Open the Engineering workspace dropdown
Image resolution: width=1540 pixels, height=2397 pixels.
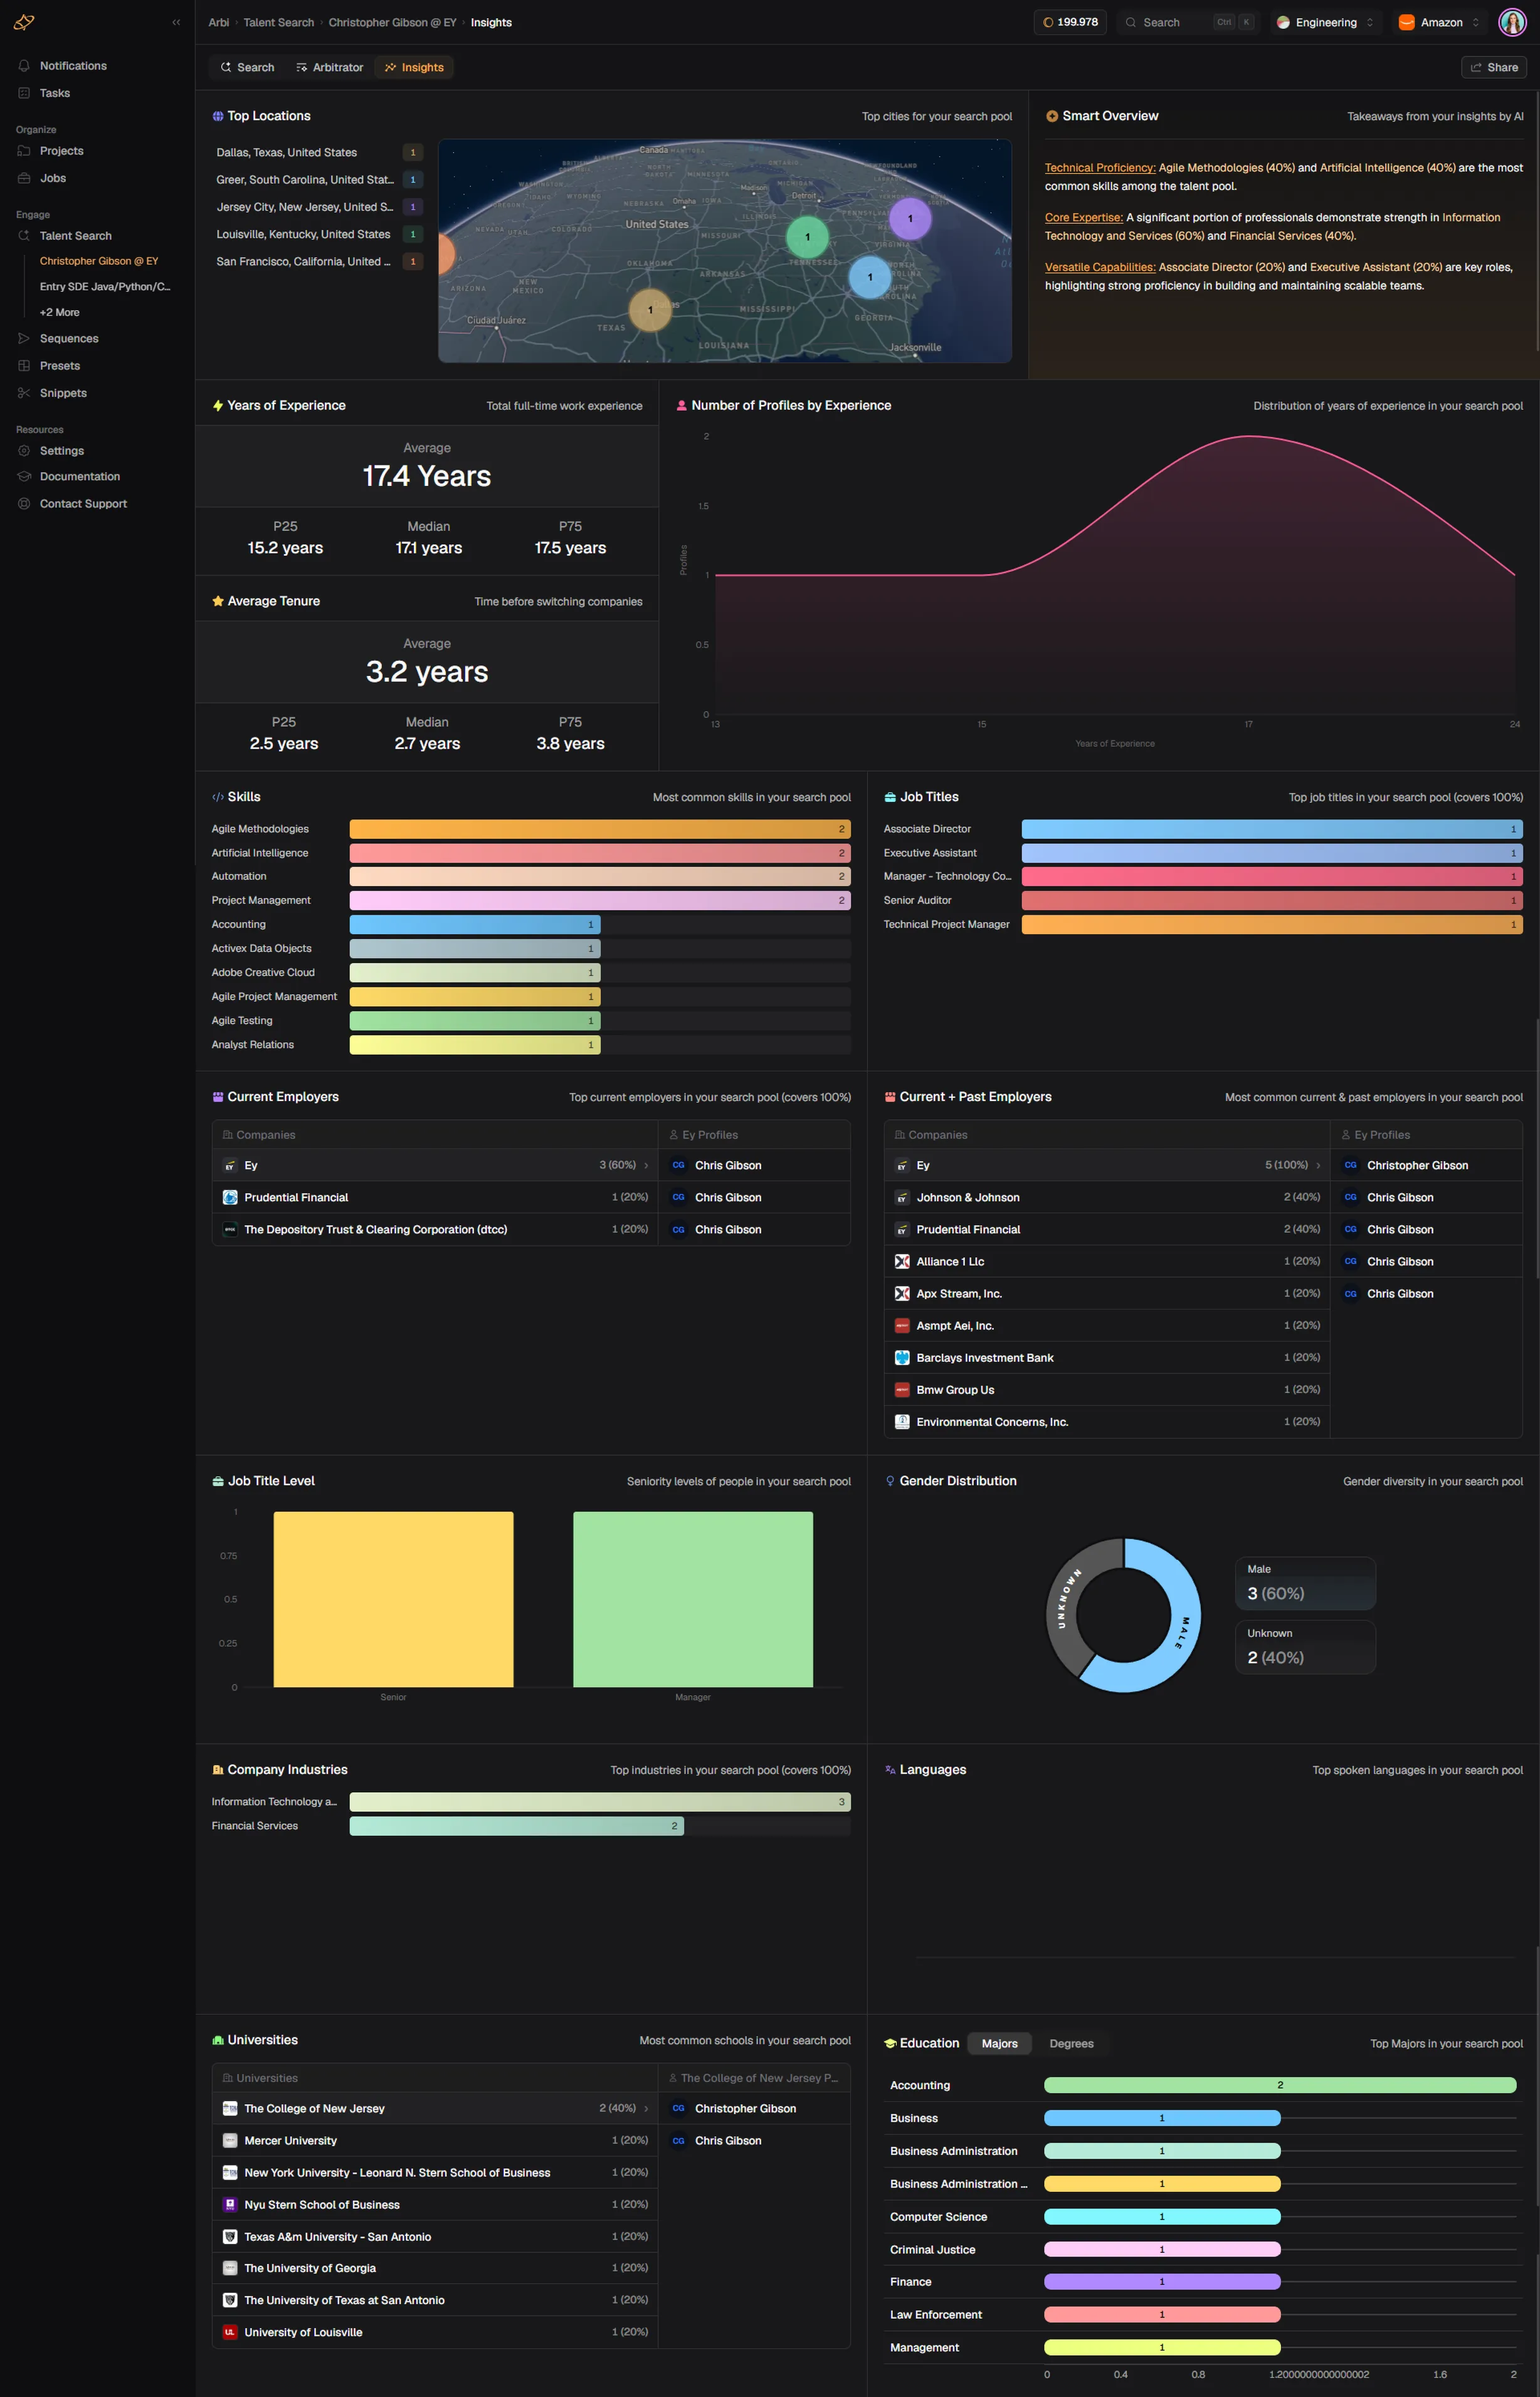click(1326, 22)
